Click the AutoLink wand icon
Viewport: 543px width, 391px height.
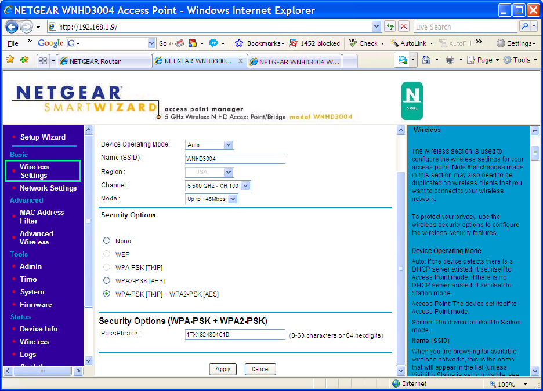click(x=394, y=43)
